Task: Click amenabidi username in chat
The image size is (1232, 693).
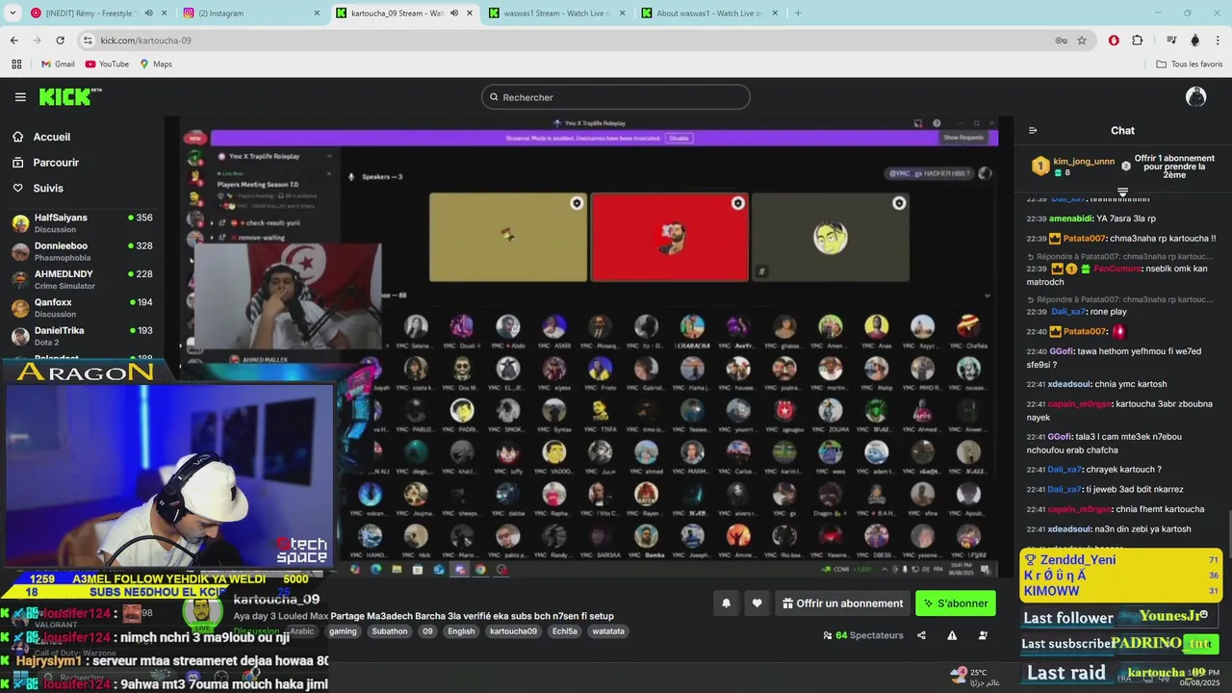Action: tap(1070, 218)
